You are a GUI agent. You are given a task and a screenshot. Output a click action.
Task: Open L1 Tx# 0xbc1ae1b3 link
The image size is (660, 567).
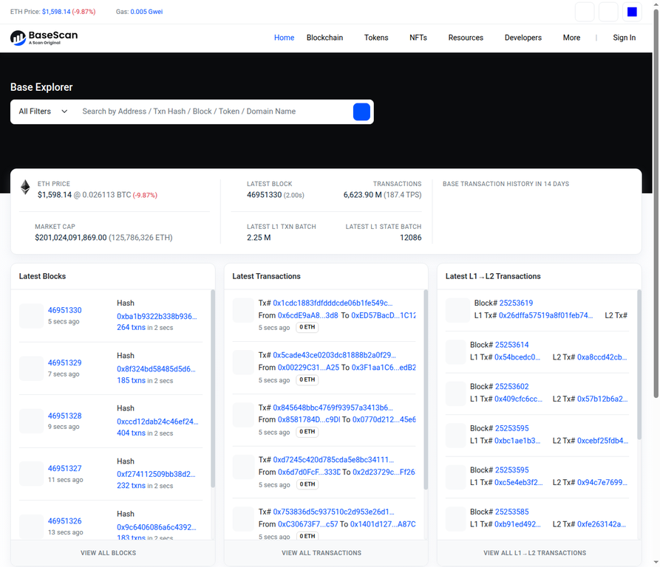[x=517, y=441]
